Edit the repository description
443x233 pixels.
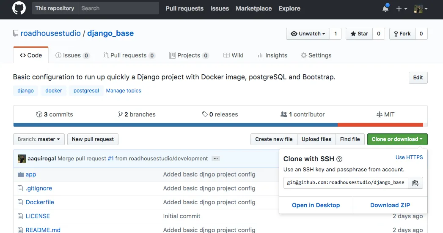[x=418, y=78]
